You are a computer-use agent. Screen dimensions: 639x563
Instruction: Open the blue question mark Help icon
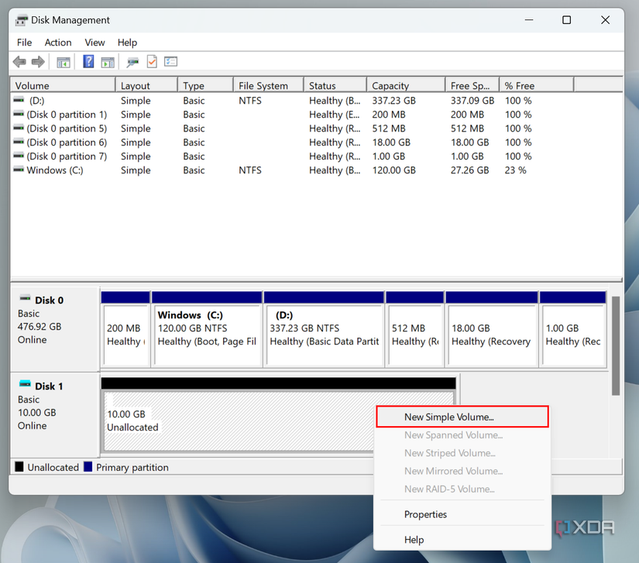click(88, 61)
